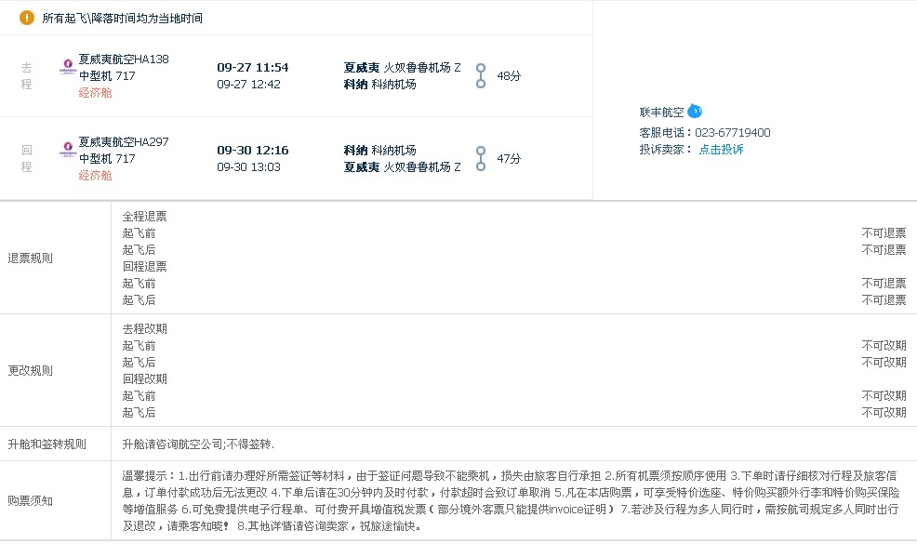Screen dimensions: 917x544
Task: Click the outbound 经济舱 cabin label
Action: pyautogui.click(x=95, y=93)
